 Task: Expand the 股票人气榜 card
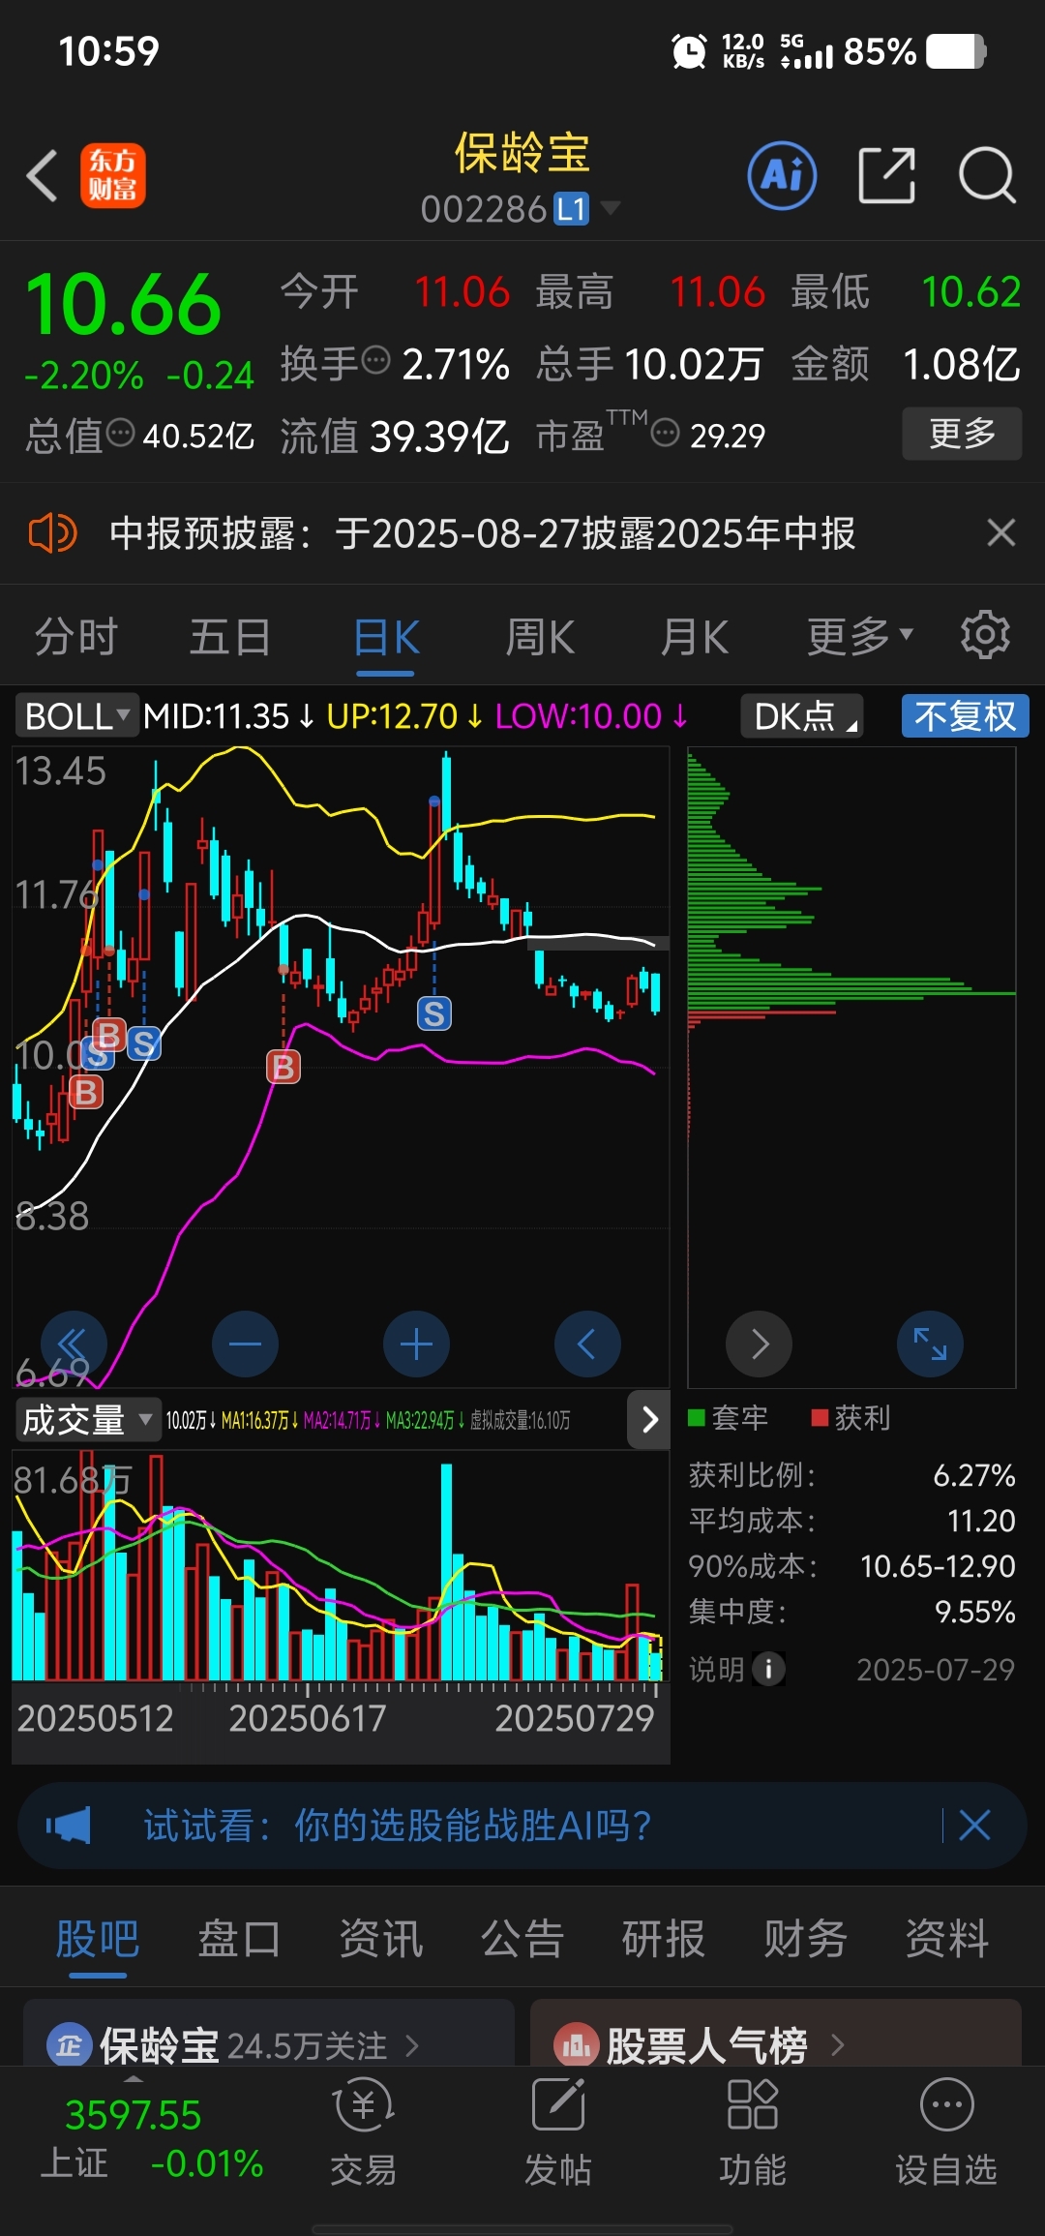(x=776, y=2034)
